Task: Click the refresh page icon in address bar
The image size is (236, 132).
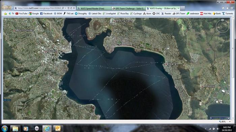Action: pyautogui.click(x=71, y=8)
